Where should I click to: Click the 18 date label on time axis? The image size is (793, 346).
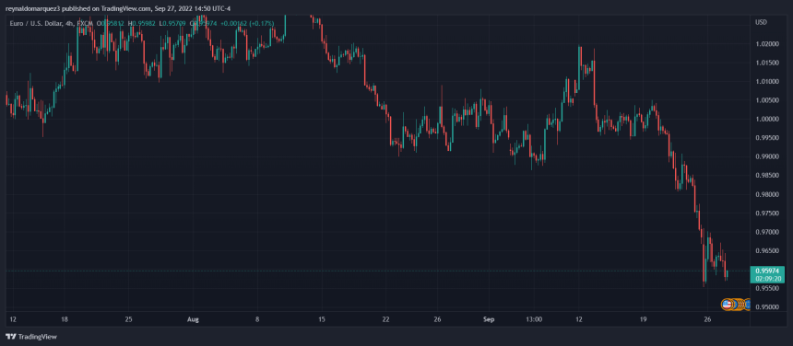coord(65,319)
